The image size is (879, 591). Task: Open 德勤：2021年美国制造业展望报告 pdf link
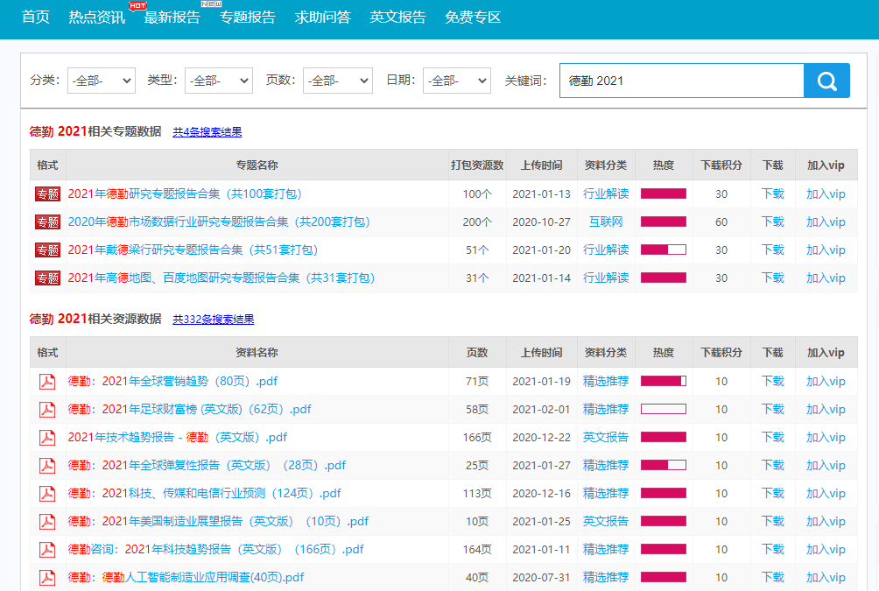pos(218,522)
